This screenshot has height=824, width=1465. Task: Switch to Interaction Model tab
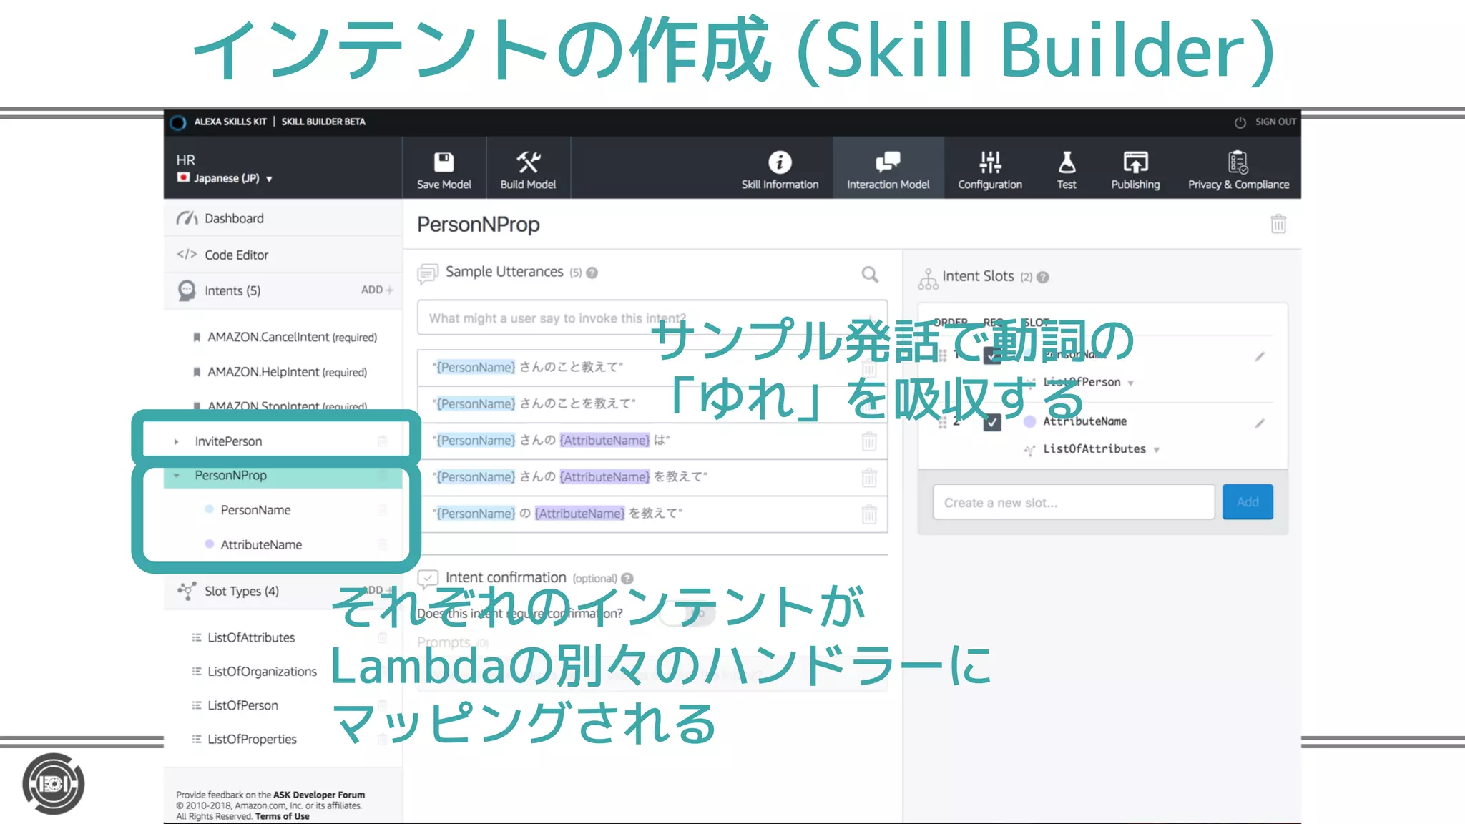(888, 170)
